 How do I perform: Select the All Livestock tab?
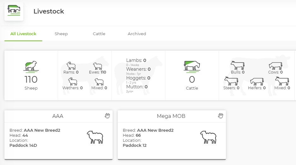tap(23, 34)
